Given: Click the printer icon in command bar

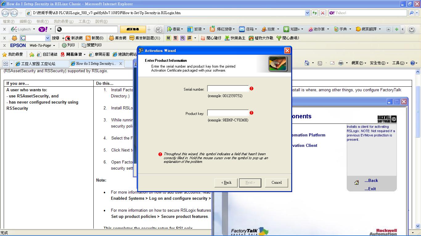Looking at the screenshot, I should click(x=341, y=63).
